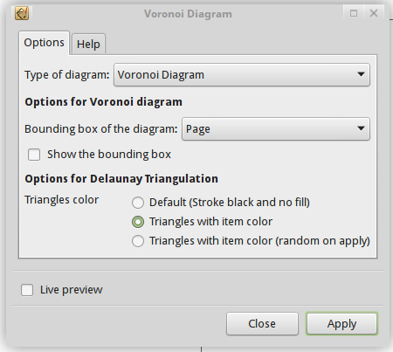
Task: Switch to the Options tab
Action: (44, 43)
